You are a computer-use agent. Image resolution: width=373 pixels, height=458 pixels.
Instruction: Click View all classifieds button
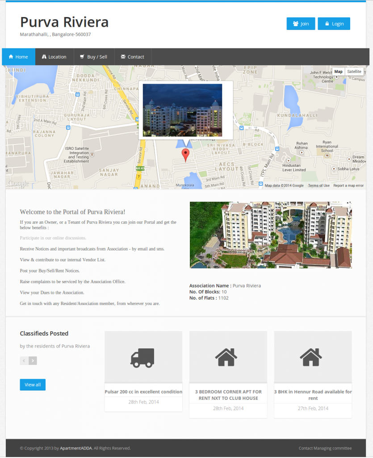coord(33,385)
